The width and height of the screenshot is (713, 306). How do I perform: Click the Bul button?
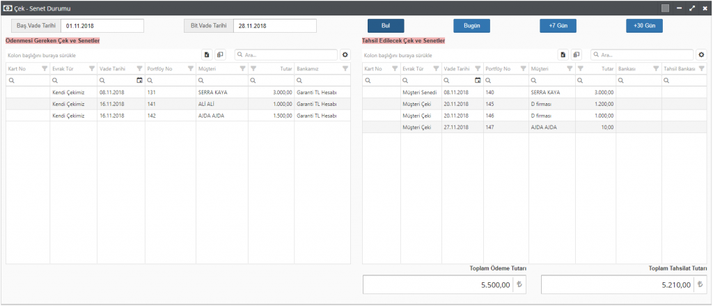[386, 26]
